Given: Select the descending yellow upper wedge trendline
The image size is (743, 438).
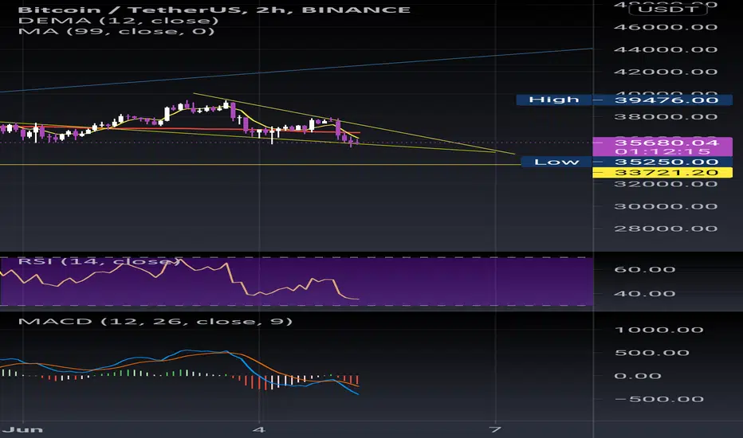Looking at the screenshot, I should [x=354, y=123].
